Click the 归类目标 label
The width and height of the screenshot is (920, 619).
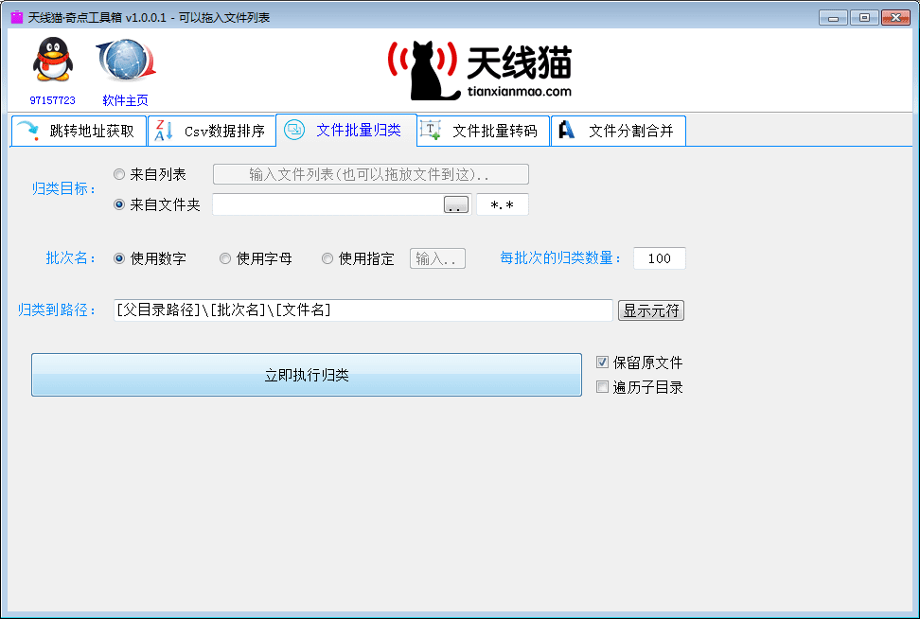(x=63, y=189)
